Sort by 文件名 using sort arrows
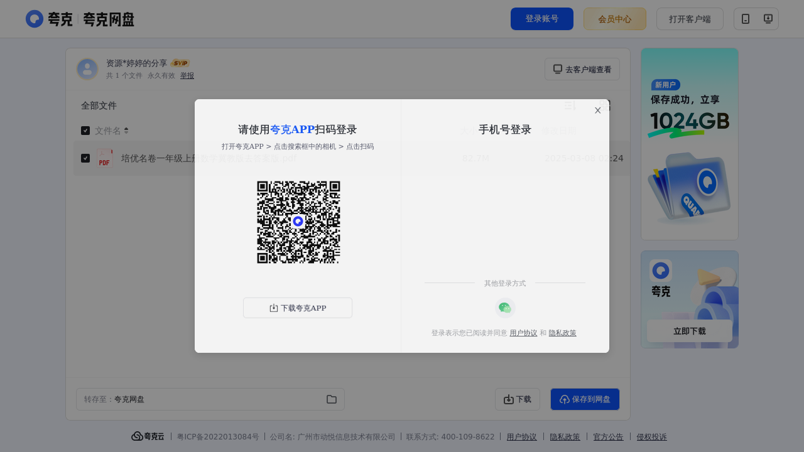 [x=126, y=131]
